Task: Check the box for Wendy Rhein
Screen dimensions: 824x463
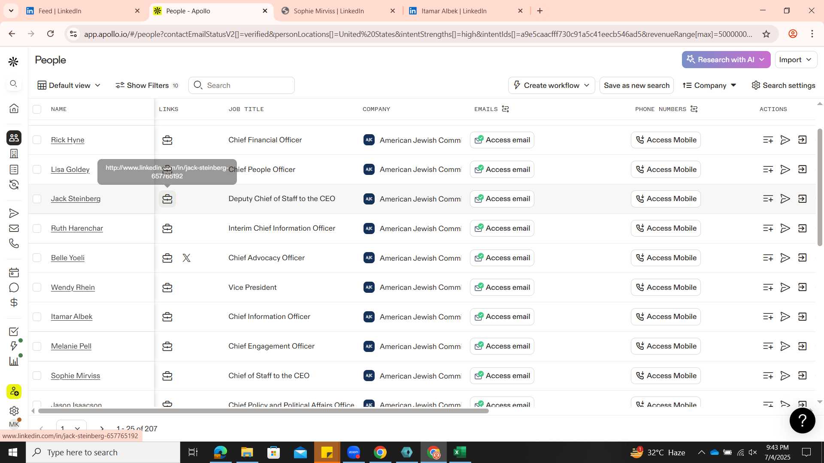Action: (37, 287)
